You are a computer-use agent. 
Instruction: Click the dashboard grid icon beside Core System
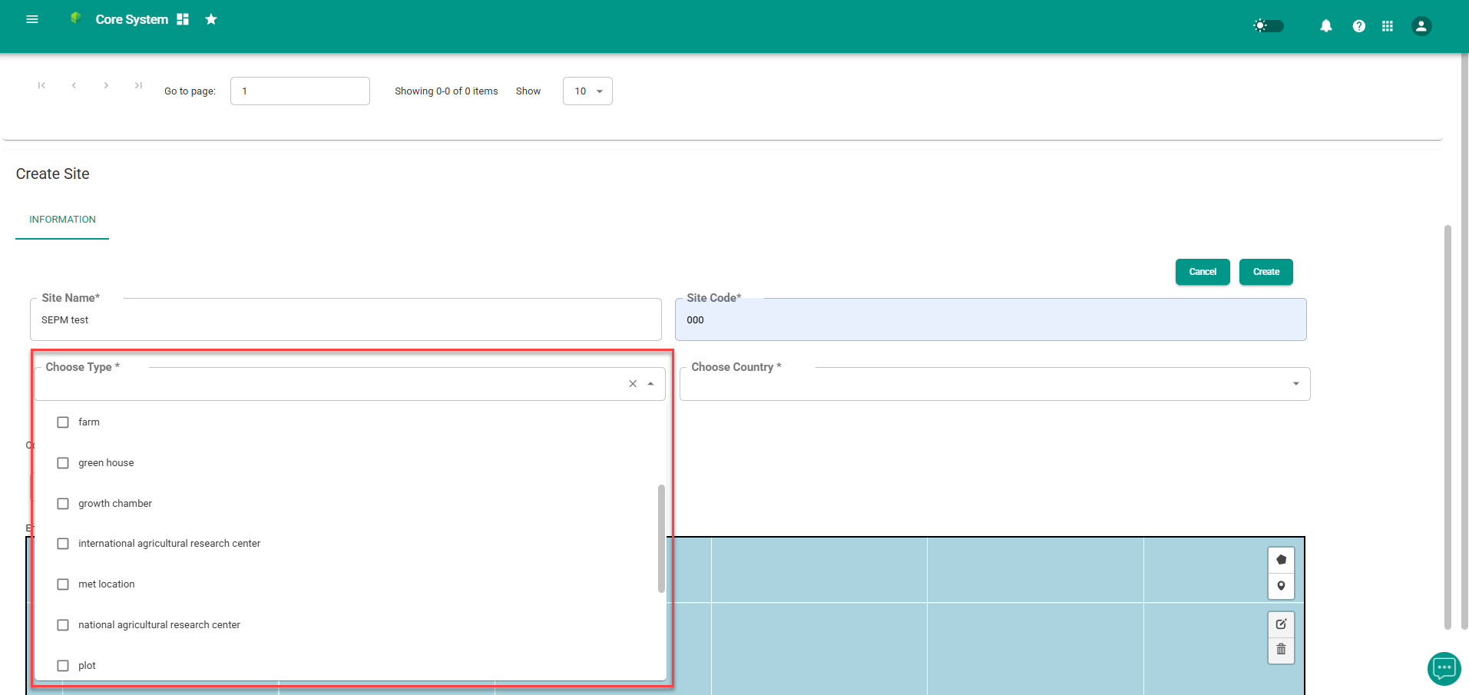click(183, 19)
